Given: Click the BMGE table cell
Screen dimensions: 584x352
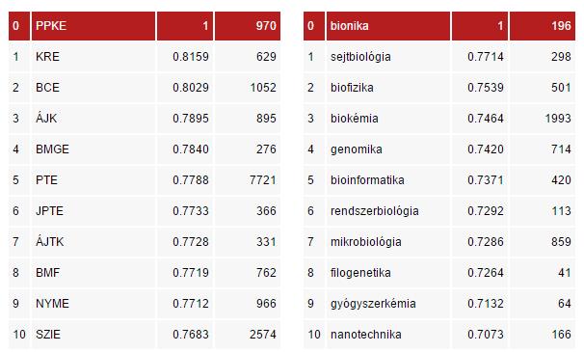Looking at the screenshot, I should (93, 149).
